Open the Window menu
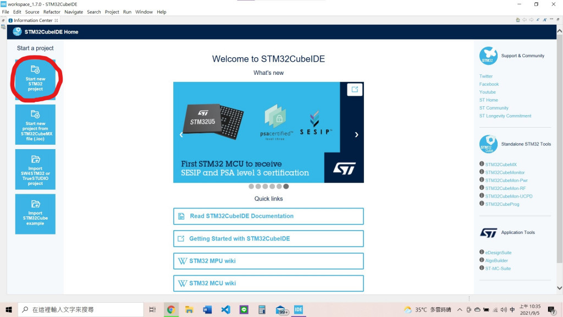The image size is (563, 317). click(144, 12)
